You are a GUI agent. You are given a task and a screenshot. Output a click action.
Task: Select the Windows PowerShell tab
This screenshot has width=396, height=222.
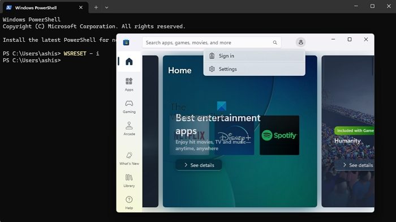45,7
